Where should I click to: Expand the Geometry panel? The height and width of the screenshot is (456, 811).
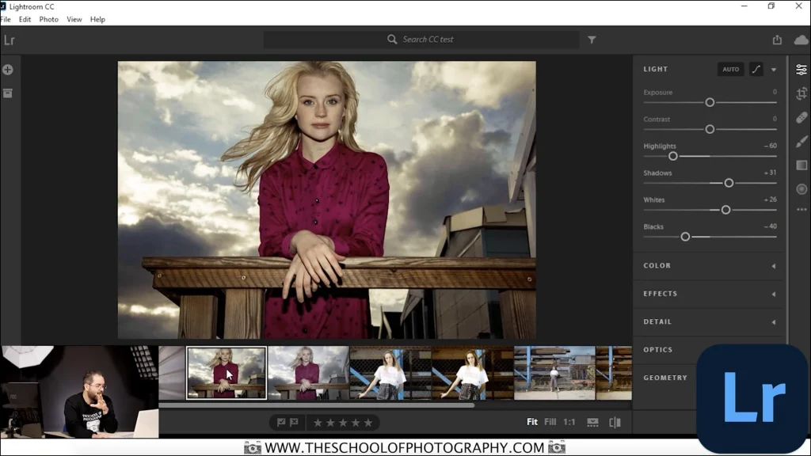(x=709, y=378)
